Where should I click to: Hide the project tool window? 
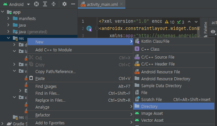(73, 4)
